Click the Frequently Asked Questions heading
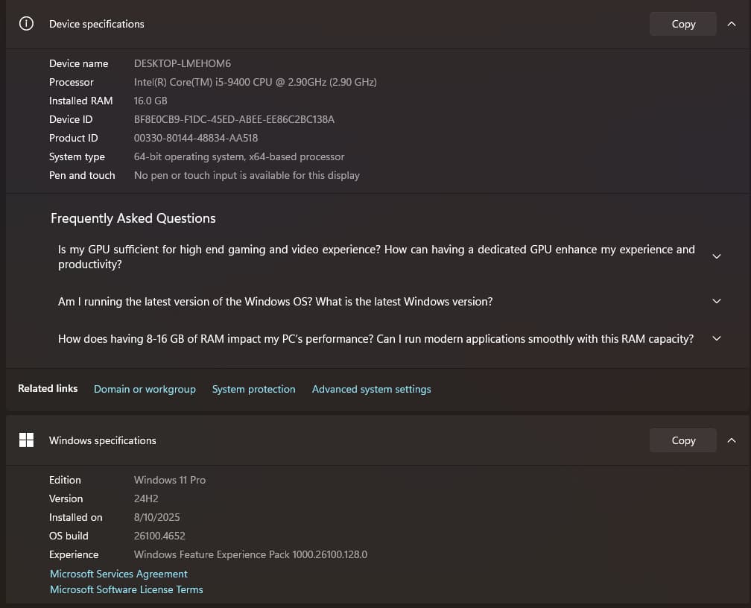 point(133,218)
